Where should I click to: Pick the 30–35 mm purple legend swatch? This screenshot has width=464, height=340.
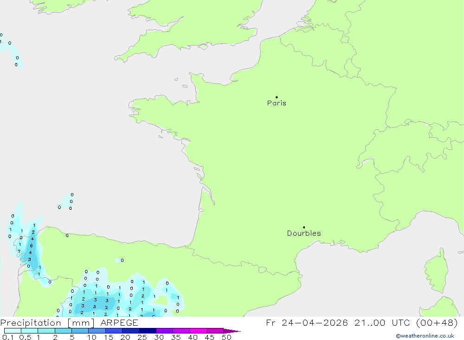[x=165, y=331]
